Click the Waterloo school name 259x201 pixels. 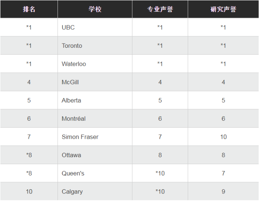coord(74,64)
